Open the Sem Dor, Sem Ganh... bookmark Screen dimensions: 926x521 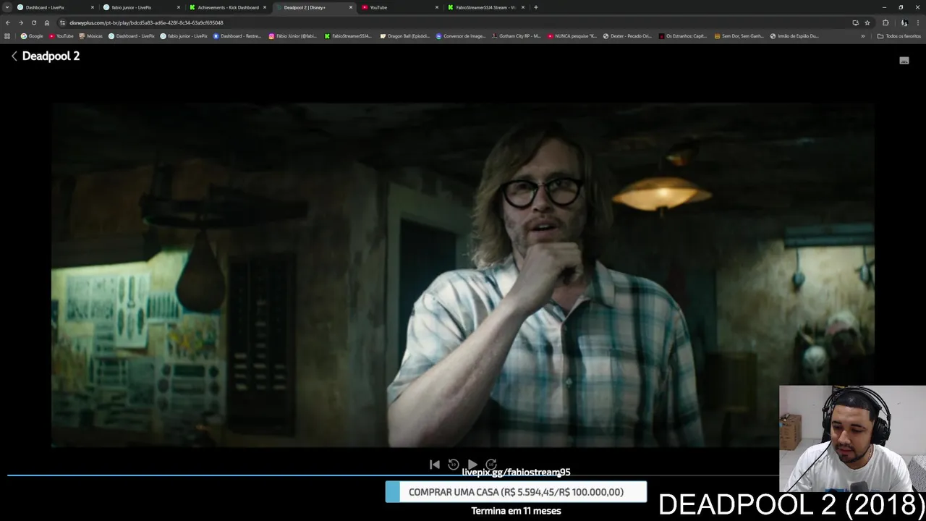coord(739,36)
